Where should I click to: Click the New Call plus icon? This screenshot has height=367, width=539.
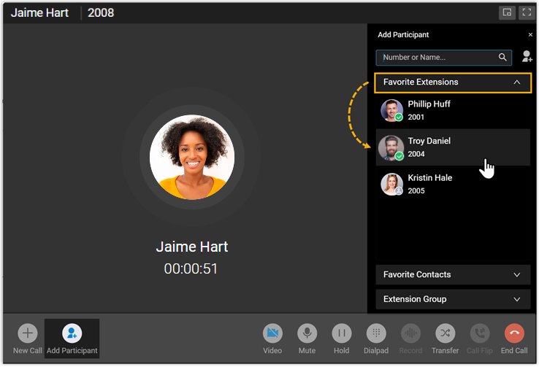click(x=28, y=333)
